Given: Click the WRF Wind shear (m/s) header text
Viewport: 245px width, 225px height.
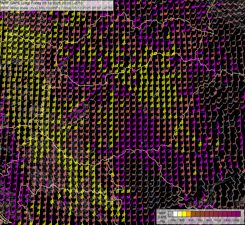Looking at the screenshot, I should pyautogui.click(x=21, y=8).
